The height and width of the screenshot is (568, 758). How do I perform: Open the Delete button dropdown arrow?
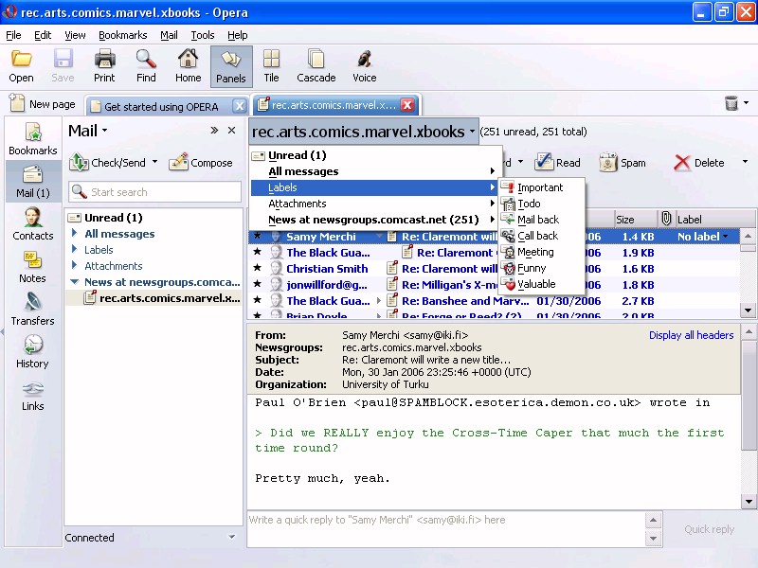tap(745, 163)
